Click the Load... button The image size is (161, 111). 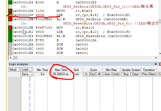26,69
